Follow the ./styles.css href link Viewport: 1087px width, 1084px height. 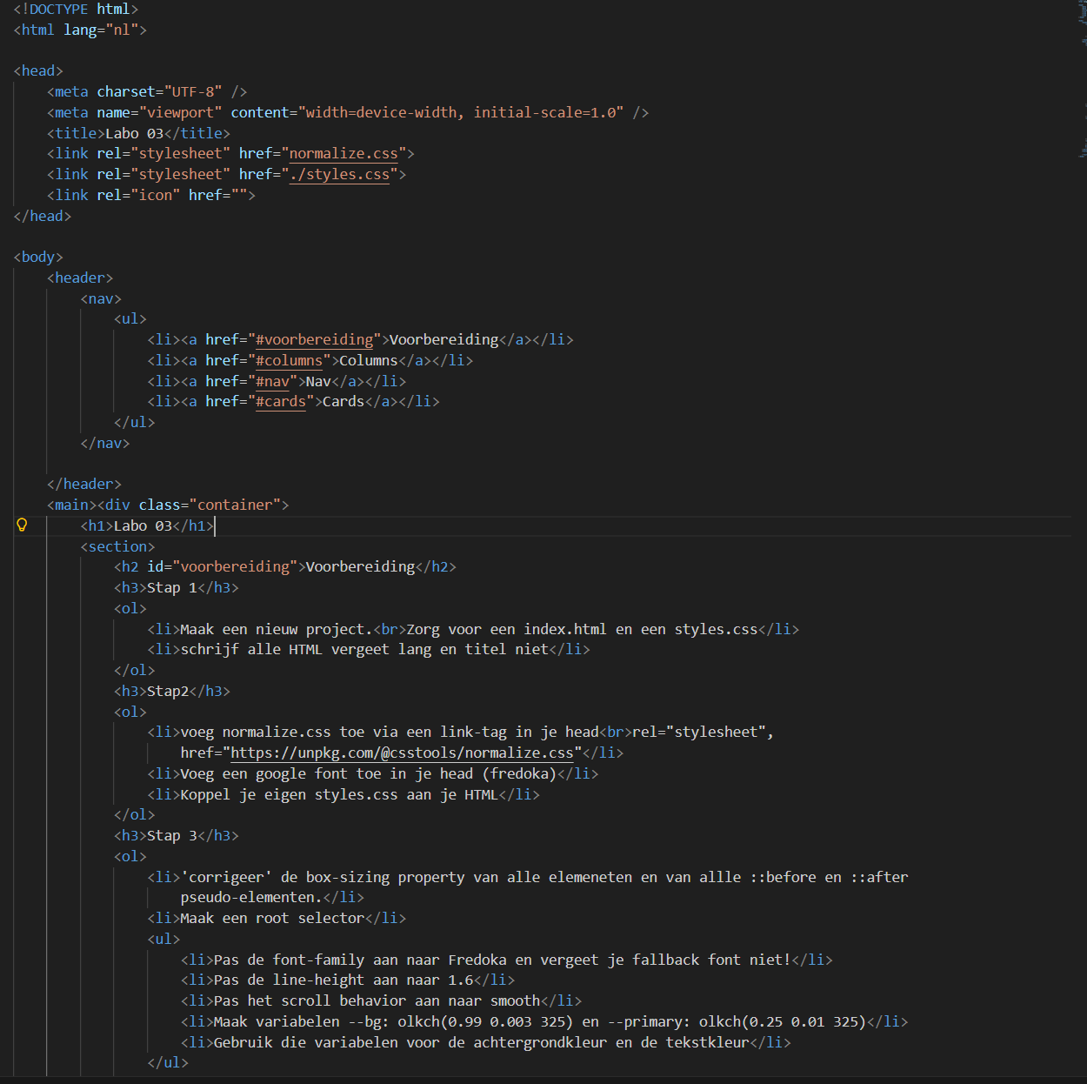339,175
